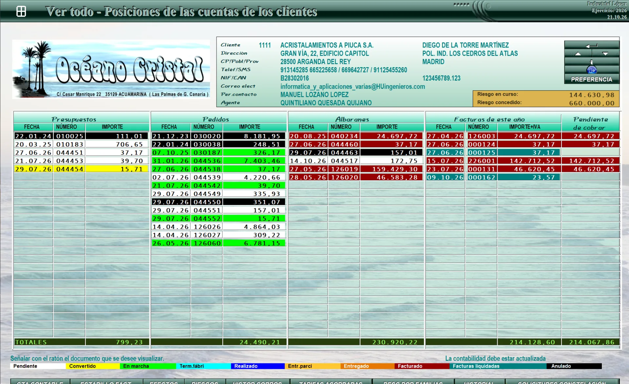Open client information with the i button
This screenshot has height=384, width=629.
click(592, 62)
